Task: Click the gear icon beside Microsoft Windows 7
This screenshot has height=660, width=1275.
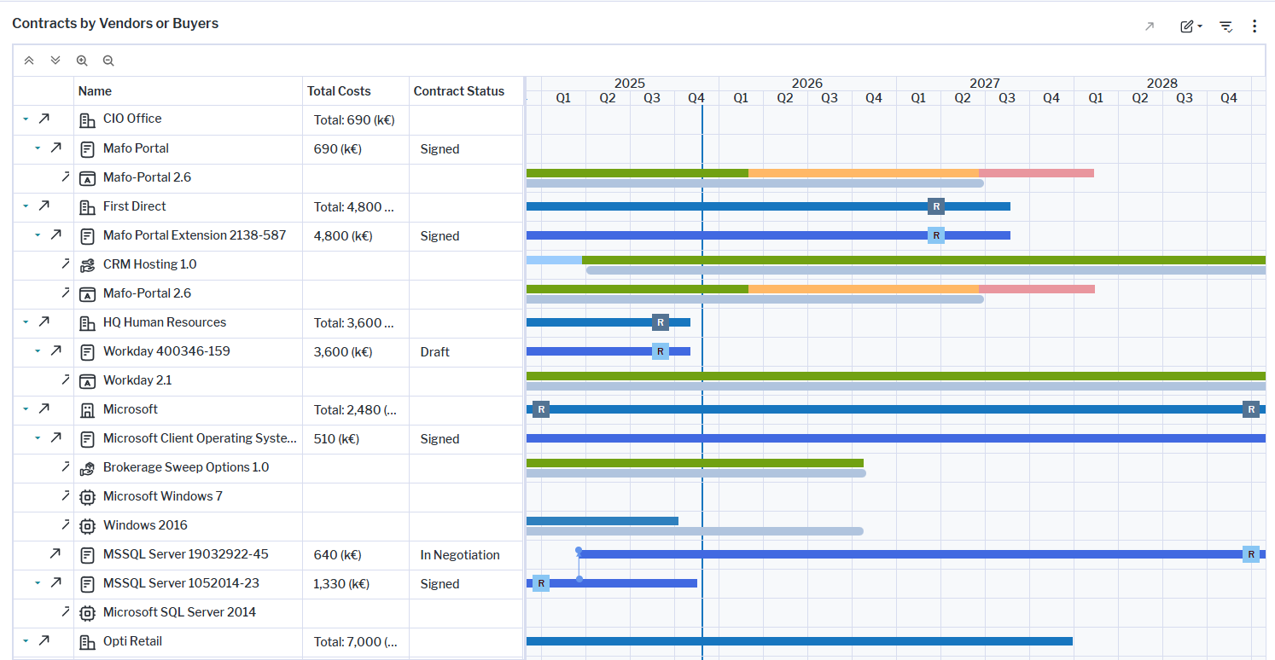Action: (86, 496)
